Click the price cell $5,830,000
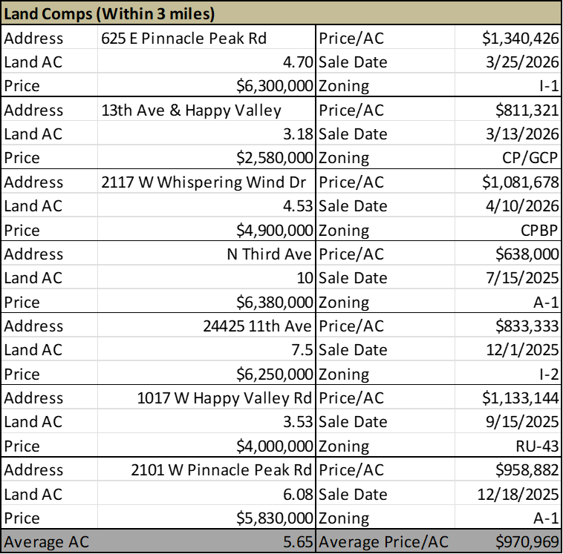The width and height of the screenshot is (563, 554). pyautogui.click(x=206, y=518)
